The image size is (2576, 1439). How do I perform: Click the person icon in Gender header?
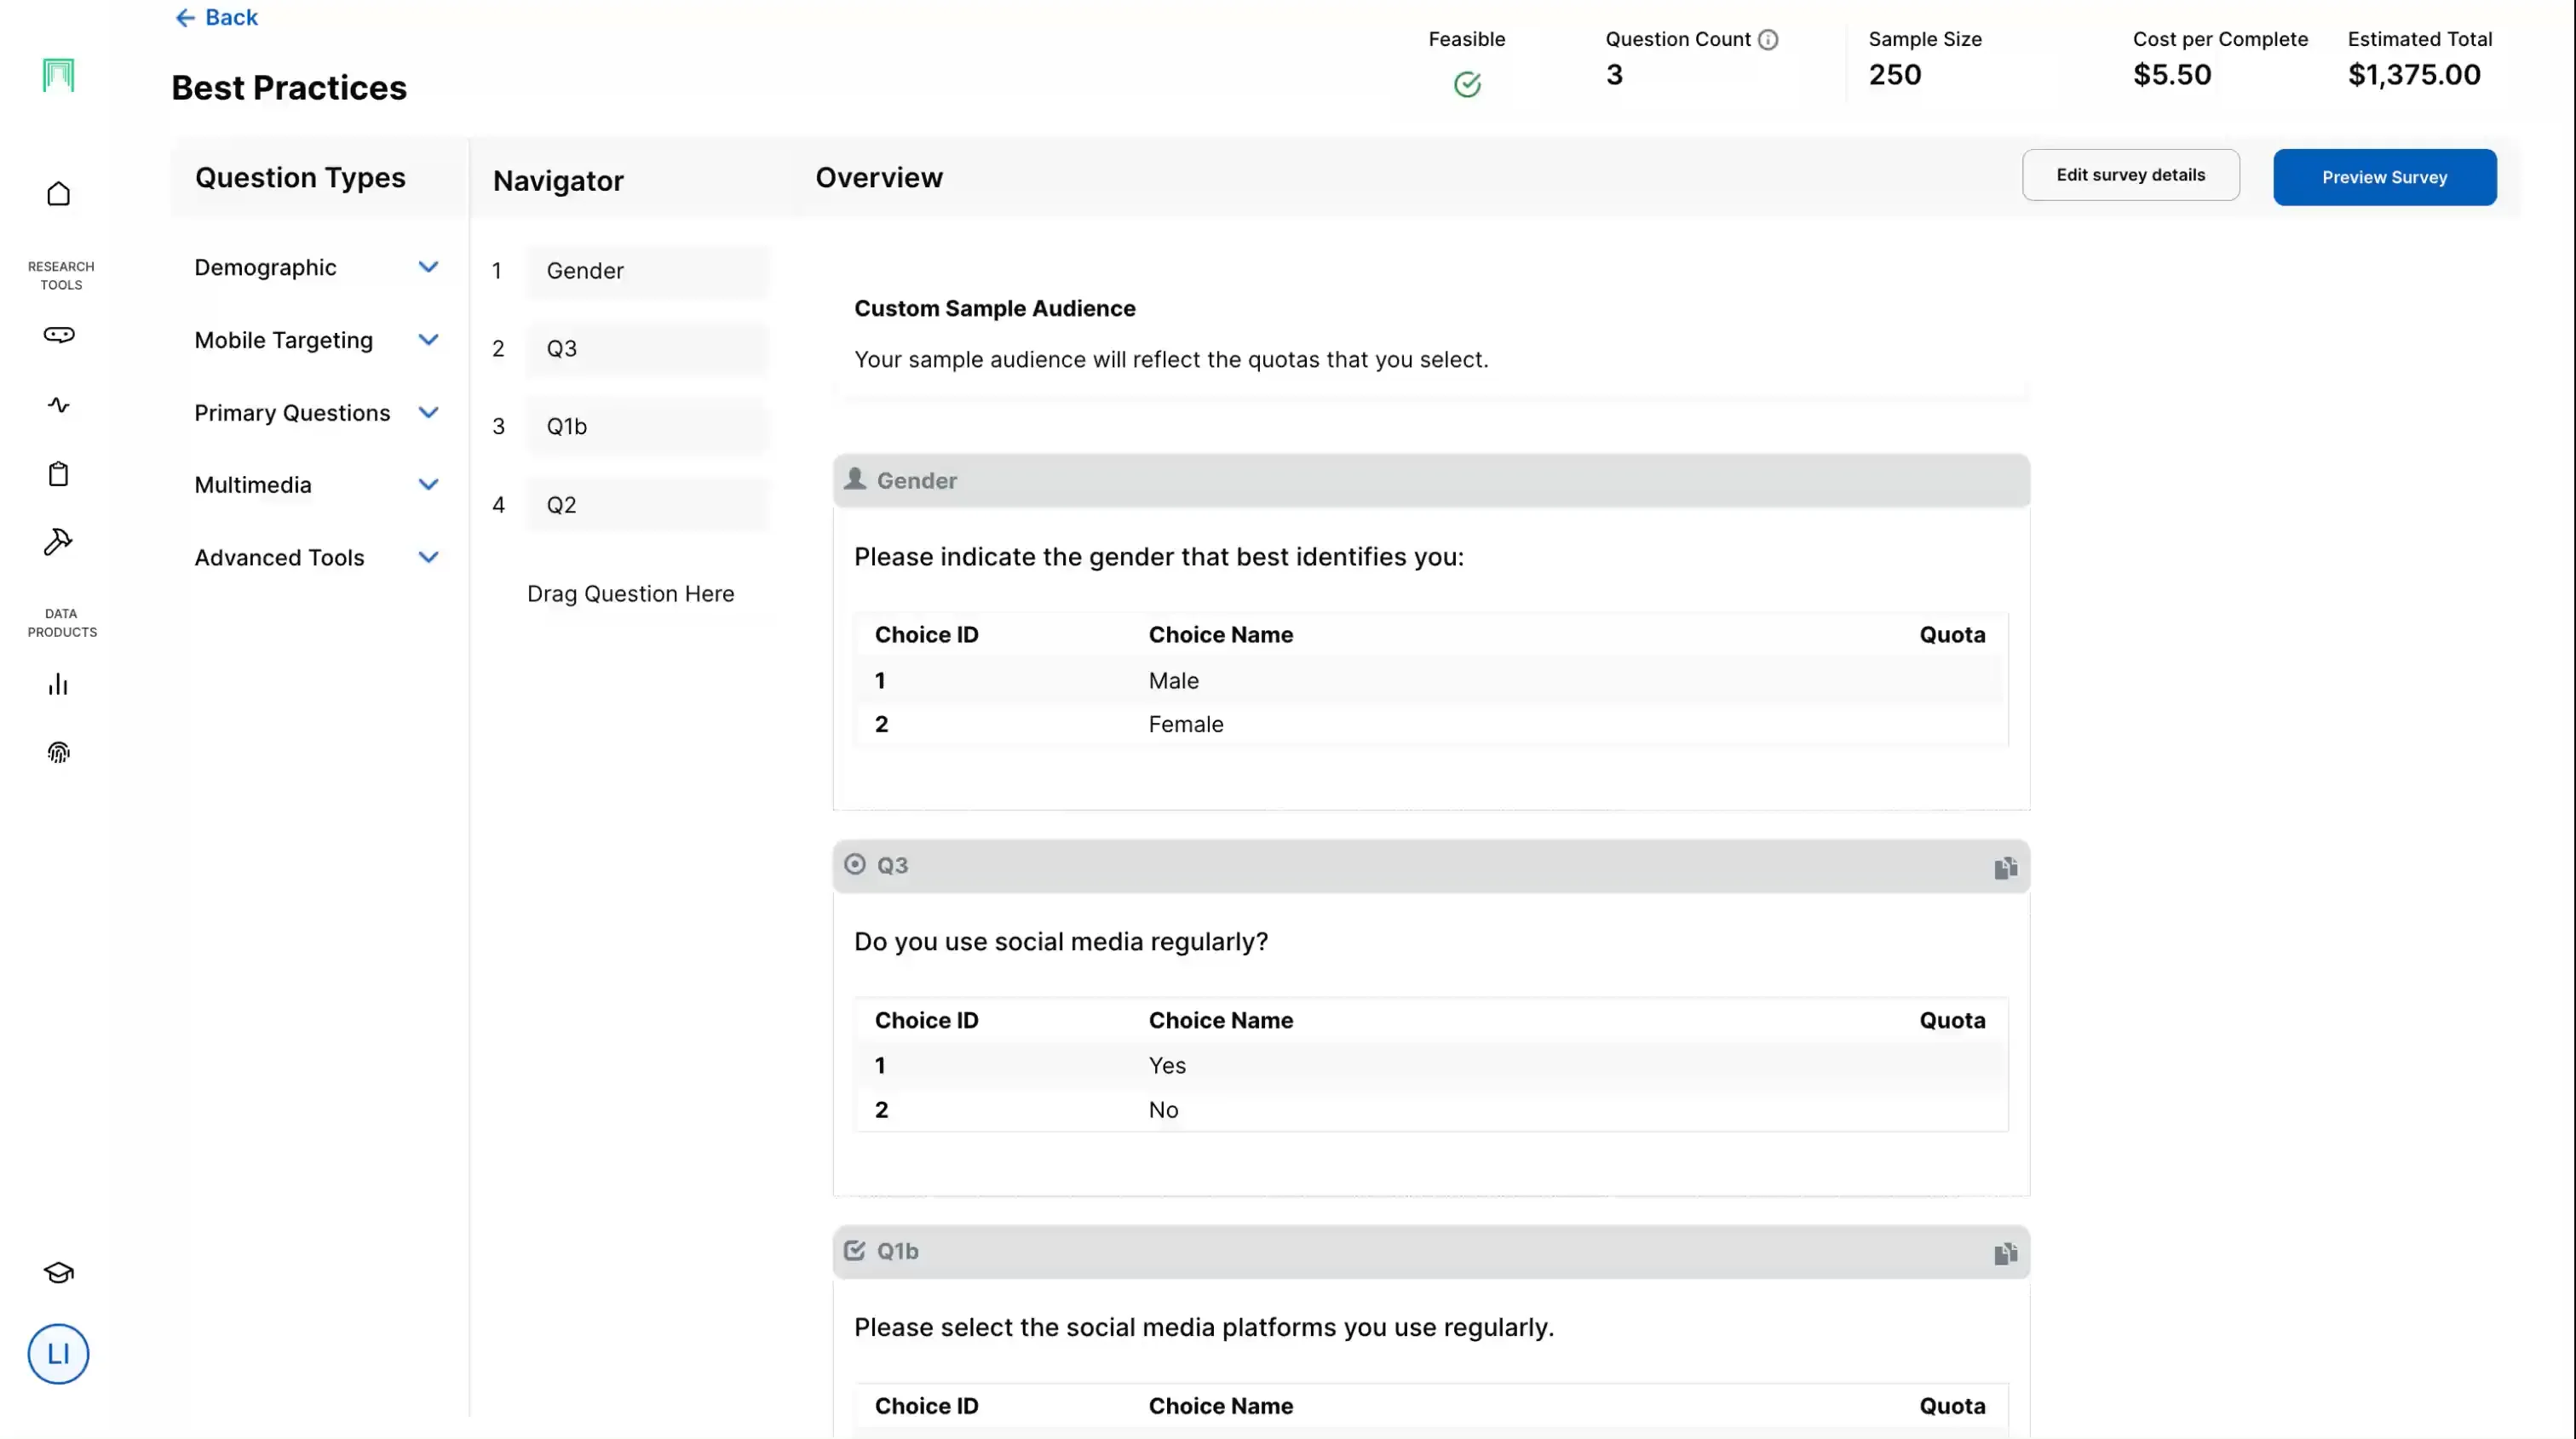(855, 479)
